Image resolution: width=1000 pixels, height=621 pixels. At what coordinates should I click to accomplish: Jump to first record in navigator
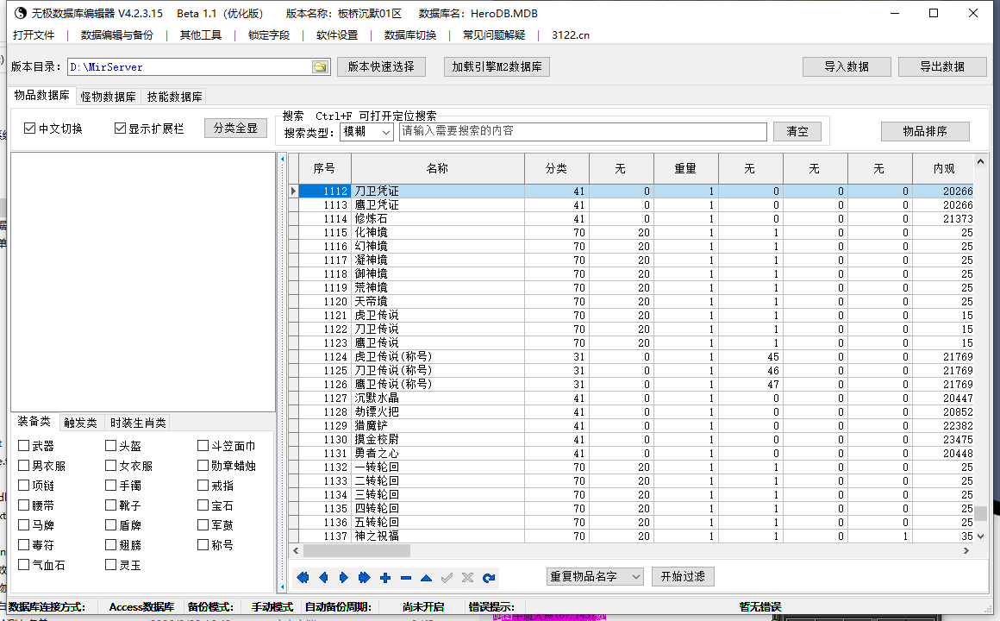tap(303, 578)
